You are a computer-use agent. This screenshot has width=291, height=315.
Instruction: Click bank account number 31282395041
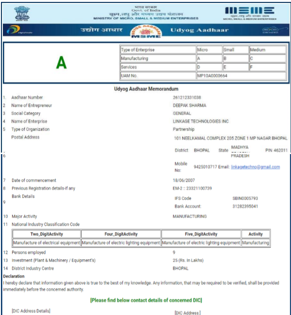(x=245, y=206)
